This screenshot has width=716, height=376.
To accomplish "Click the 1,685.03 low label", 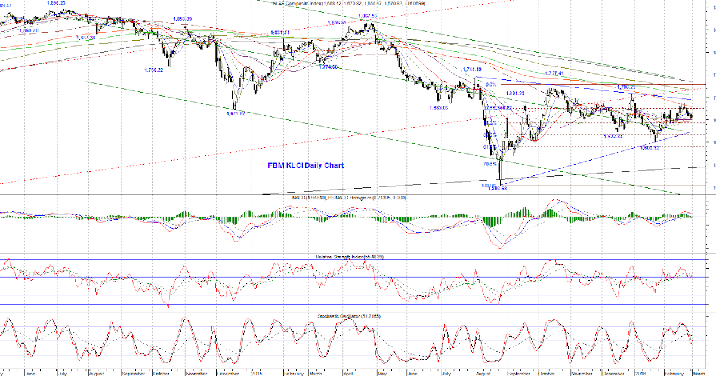I will tap(439, 108).
